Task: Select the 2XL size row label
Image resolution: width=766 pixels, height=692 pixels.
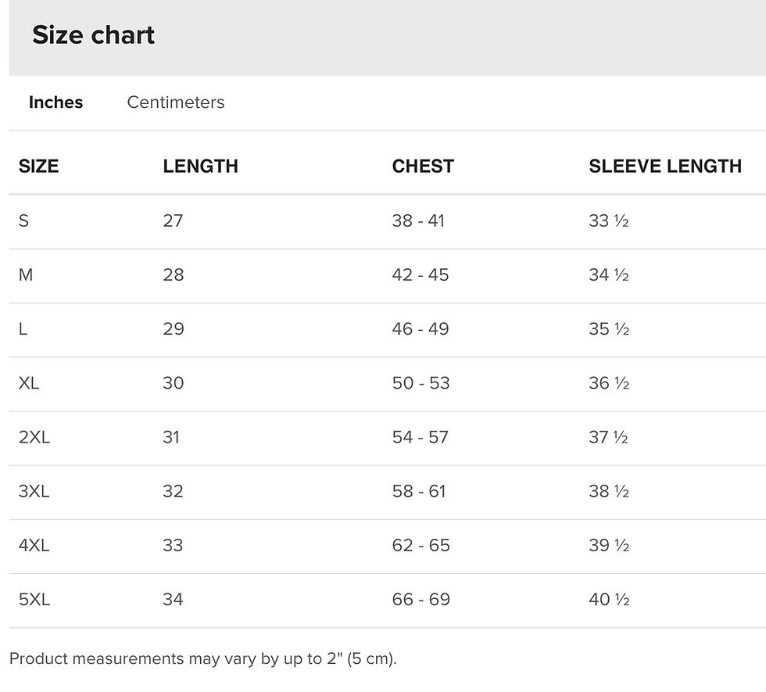Action: point(34,437)
